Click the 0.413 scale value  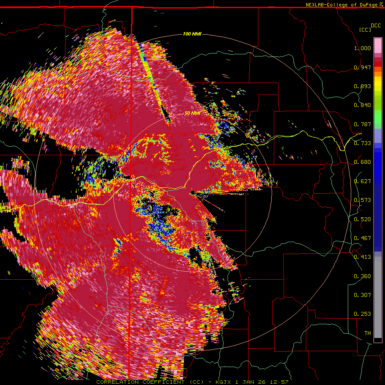coord(362,257)
